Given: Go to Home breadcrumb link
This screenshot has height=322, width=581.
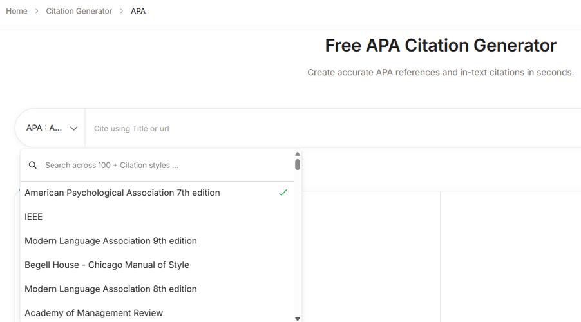Looking at the screenshot, I should click(x=17, y=11).
